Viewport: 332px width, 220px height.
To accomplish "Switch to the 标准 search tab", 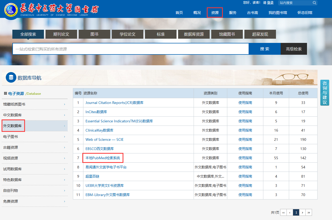I will pyautogui.click(x=161, y=34).
